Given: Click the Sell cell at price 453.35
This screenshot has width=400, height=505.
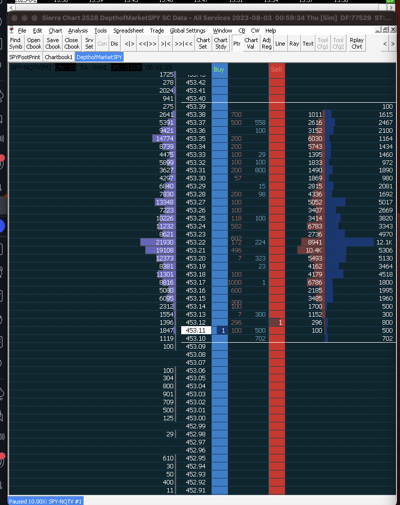Looking at the screenshot, I should coord(277,138).
